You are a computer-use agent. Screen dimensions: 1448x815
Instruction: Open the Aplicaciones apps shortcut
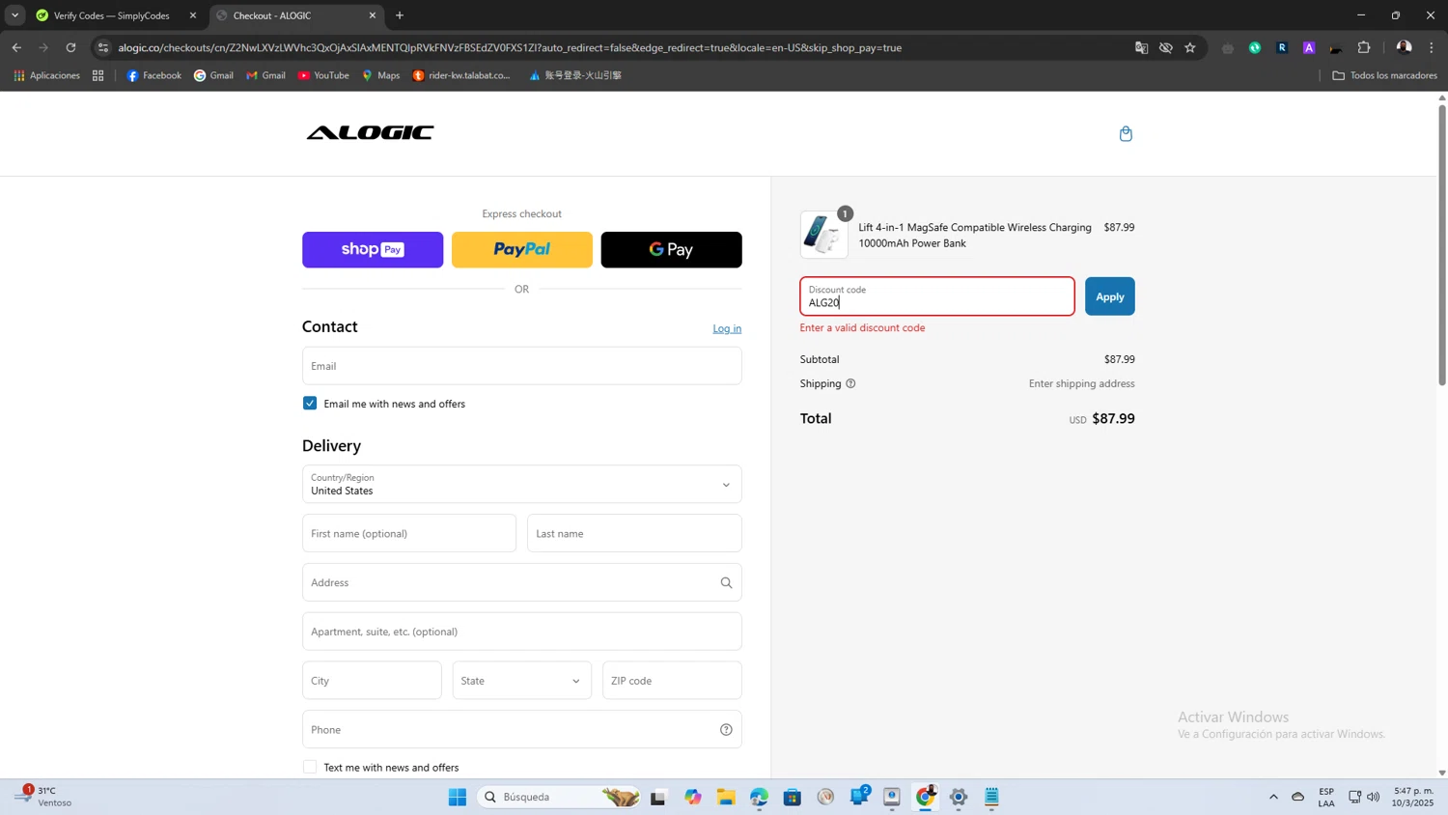click(x=46, y=75)
